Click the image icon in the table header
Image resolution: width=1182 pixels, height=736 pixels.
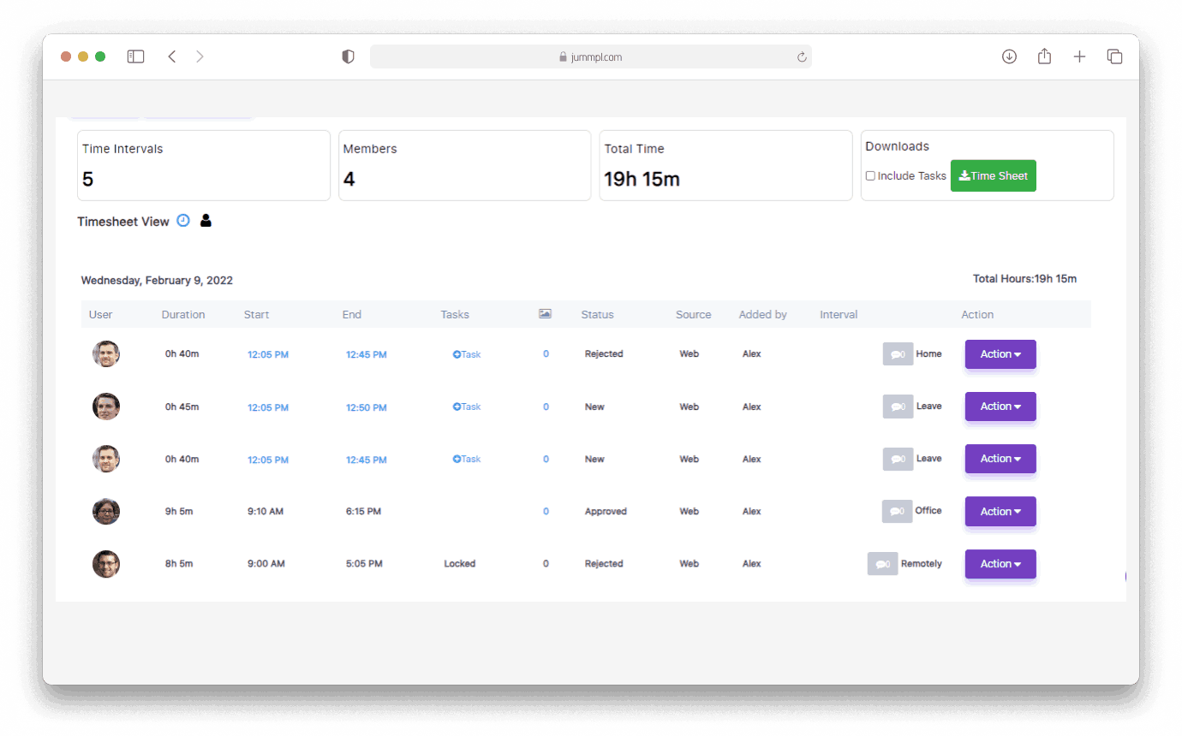coord(546,313)
